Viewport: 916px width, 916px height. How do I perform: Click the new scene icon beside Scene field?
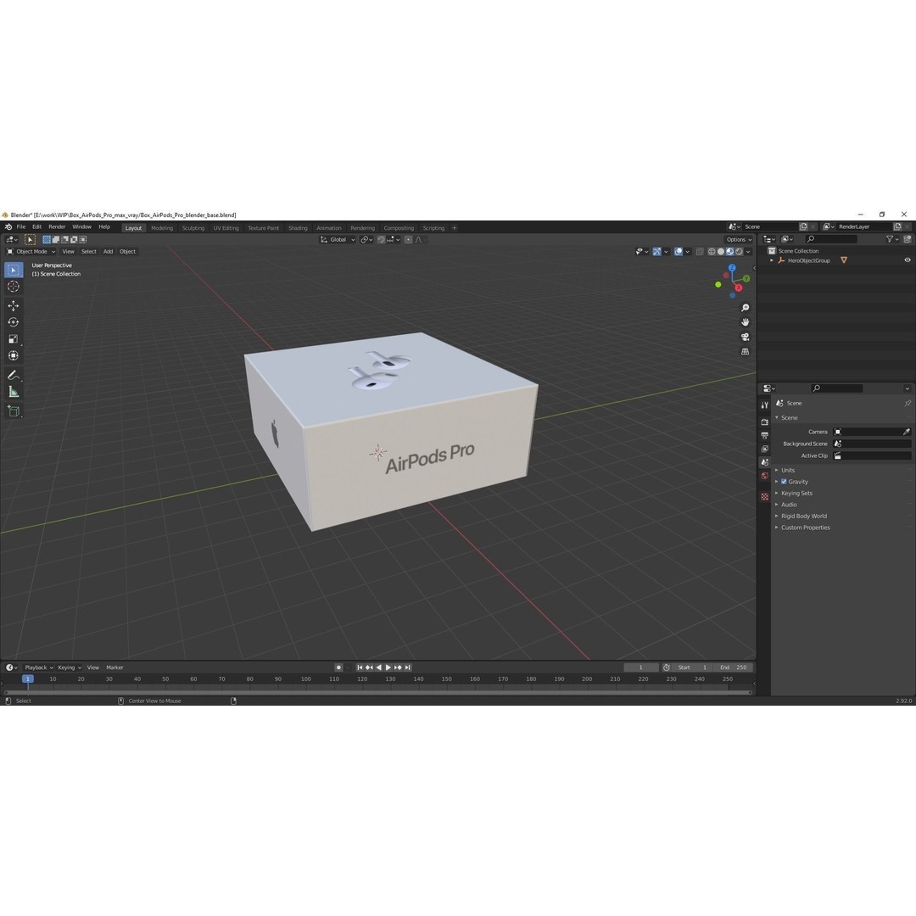(x=803, y=226)
